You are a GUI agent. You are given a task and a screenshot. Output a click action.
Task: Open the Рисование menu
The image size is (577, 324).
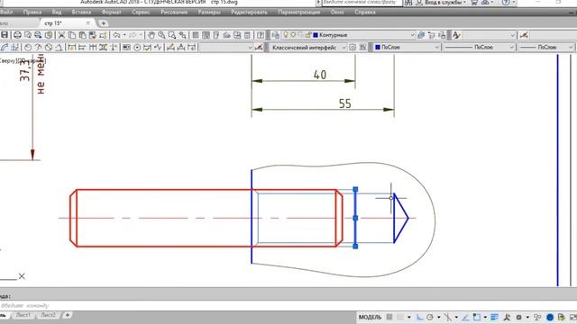(x=174, y=12)
